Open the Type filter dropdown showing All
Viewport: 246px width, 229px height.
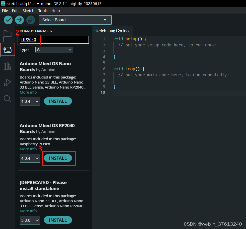[x=54, y=50]
